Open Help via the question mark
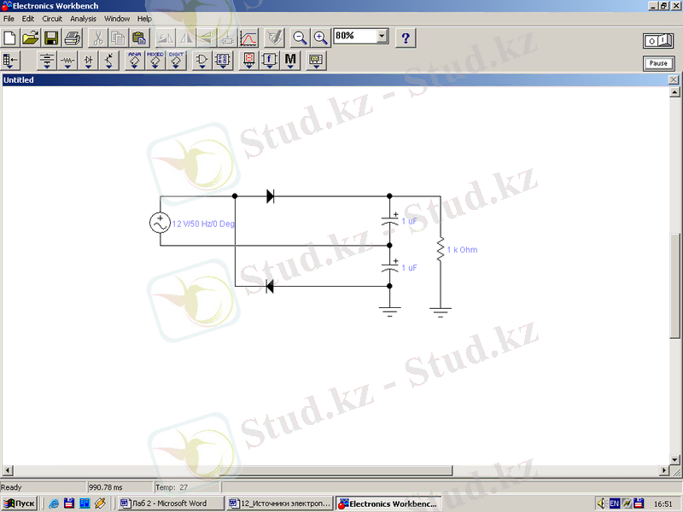Screen dimensions: 683x512 point(406,38)
